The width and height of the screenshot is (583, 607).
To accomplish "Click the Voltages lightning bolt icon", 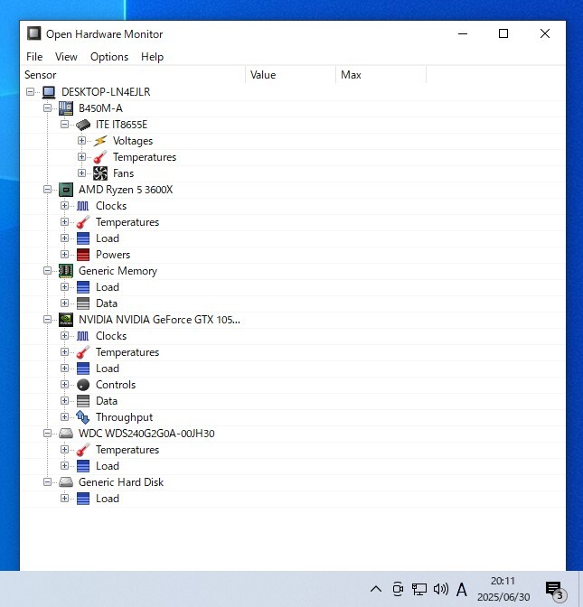I will point(100,141).
